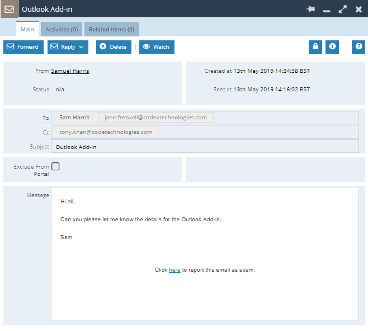Image resolution: width=368 pixels, height=331 pixels.
Task: Click the 'Sam' signature in message
Action: [x=66, y=237]
